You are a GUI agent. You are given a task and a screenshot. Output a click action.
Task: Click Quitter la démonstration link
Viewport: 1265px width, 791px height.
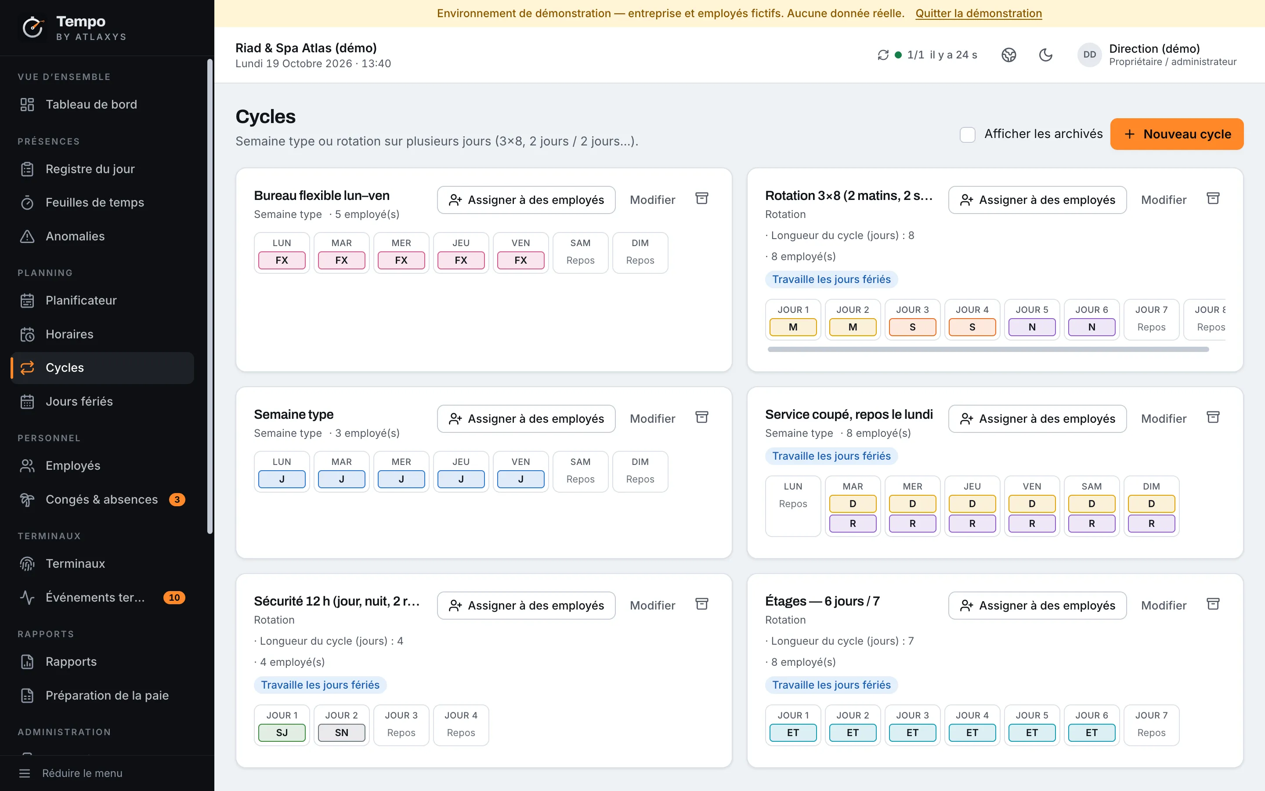coord(979,13)
